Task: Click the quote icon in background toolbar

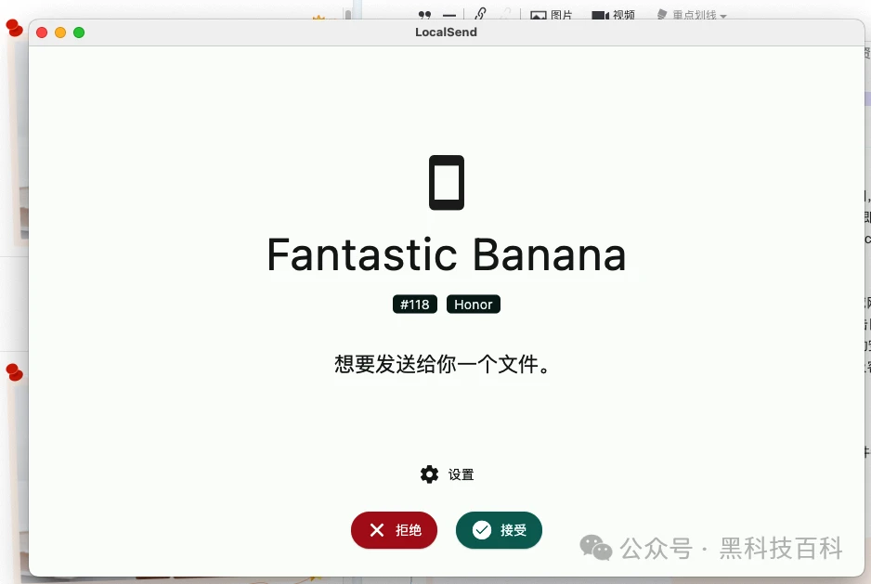Action: tap(424, 15)
